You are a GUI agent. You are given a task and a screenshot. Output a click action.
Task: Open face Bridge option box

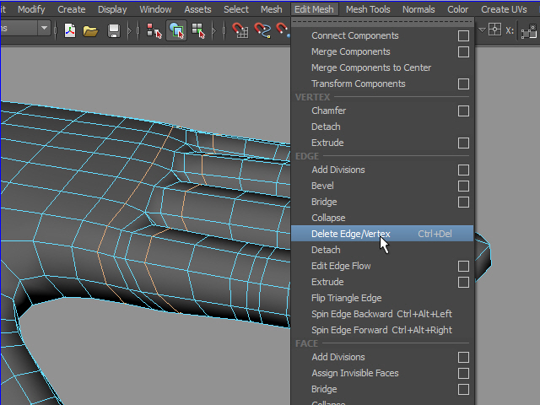pos(463,390)
